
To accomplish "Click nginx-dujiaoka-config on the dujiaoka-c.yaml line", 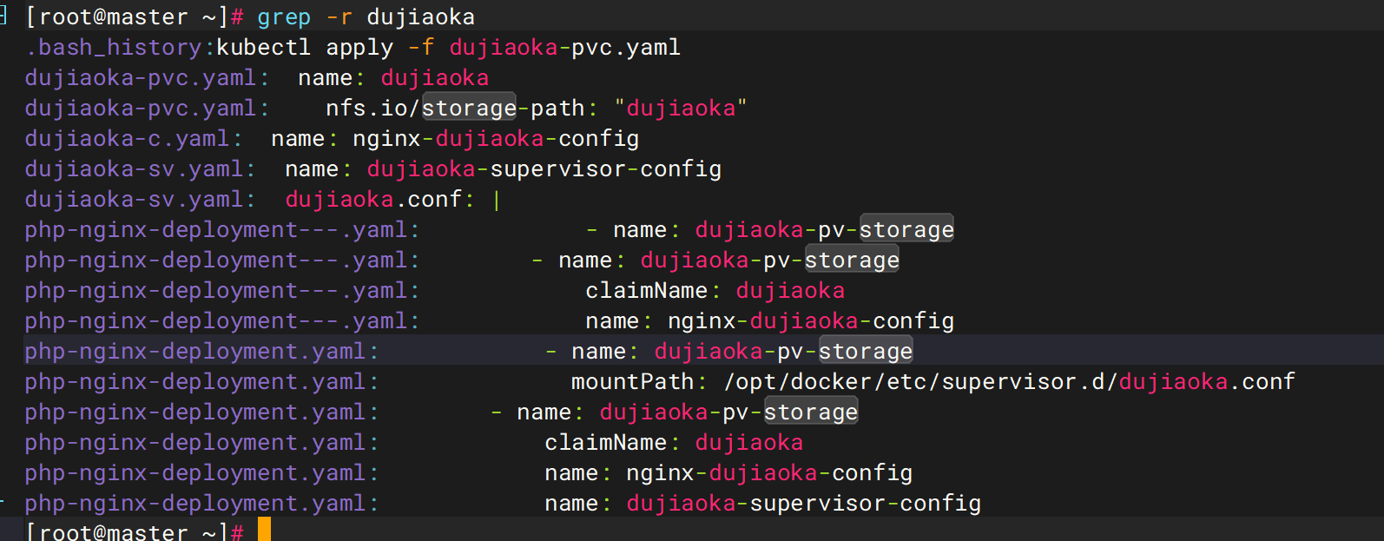I will 495,139.
